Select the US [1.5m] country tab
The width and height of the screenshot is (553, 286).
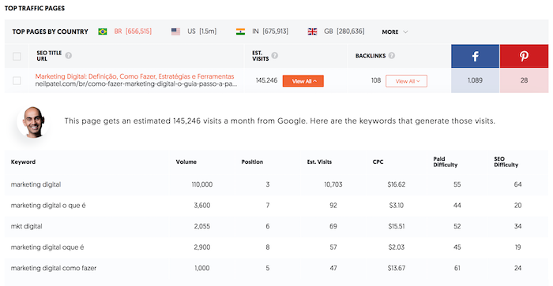pyautogui.click(x=194, y=32)
